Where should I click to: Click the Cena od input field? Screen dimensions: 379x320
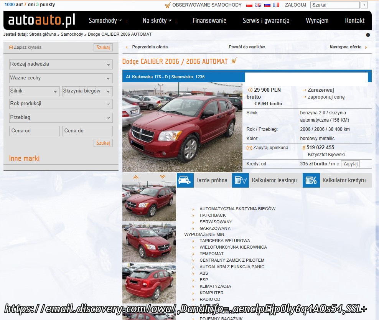34,131
